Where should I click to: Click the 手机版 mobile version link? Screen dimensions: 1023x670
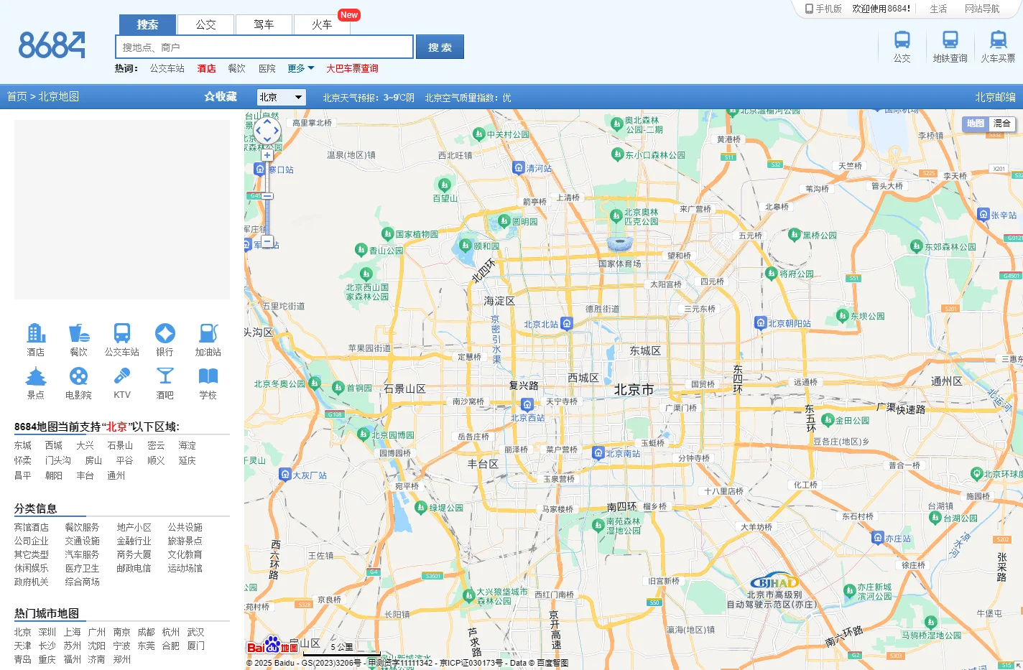823,9
